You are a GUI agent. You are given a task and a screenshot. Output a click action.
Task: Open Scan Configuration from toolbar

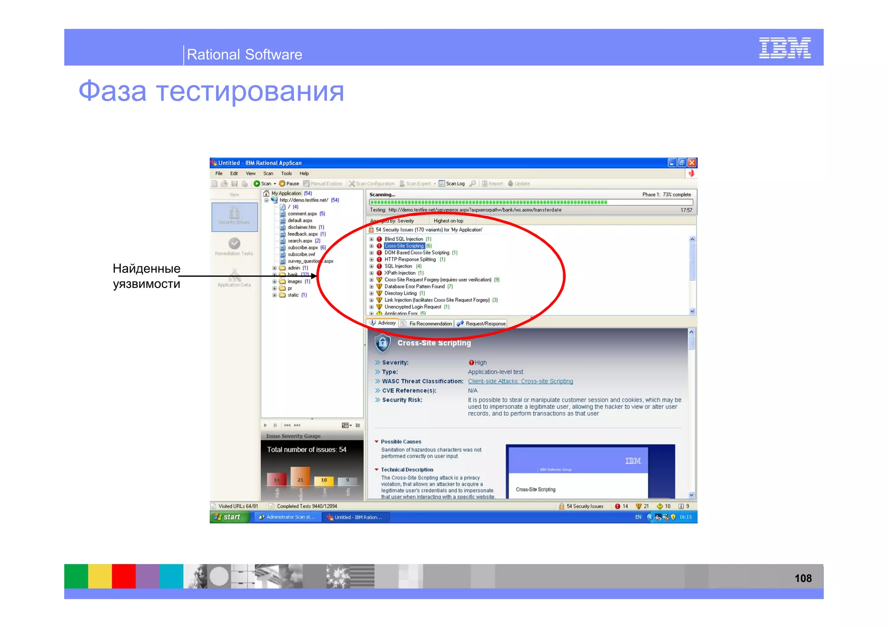pos(372,183)
